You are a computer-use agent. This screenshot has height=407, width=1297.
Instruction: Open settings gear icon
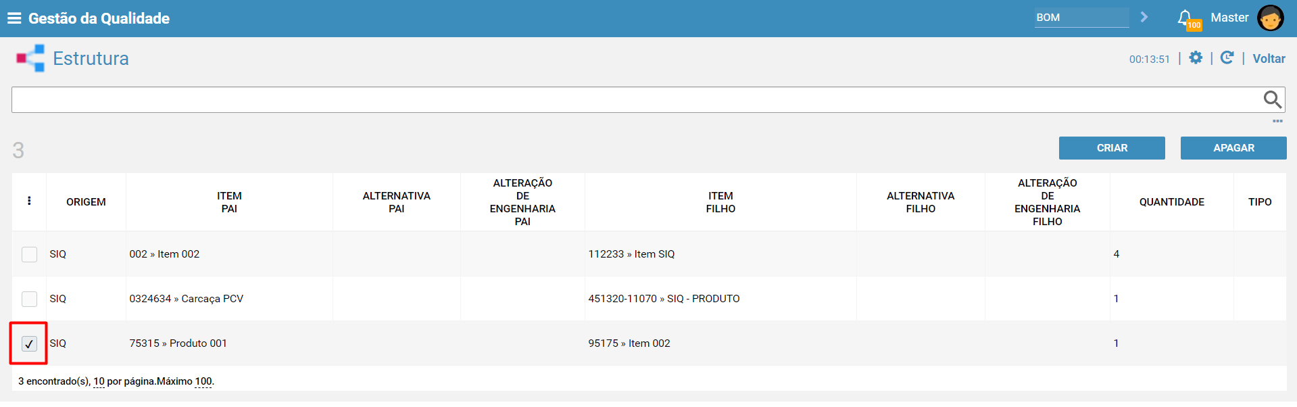1196,57
